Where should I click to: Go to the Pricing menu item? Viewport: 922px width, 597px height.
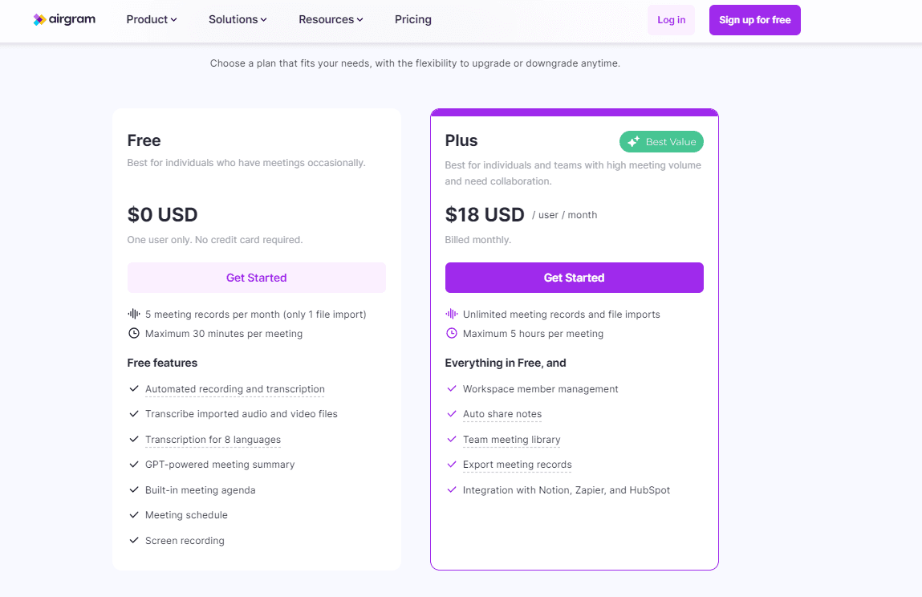412,19
